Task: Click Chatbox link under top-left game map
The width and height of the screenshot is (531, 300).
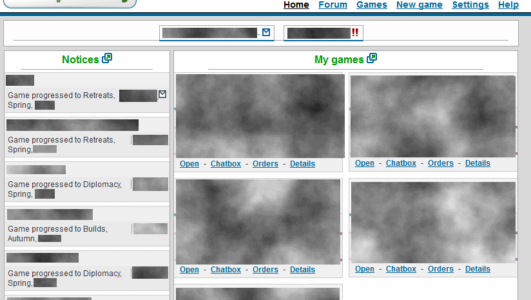Action: (x=226, y=164)
